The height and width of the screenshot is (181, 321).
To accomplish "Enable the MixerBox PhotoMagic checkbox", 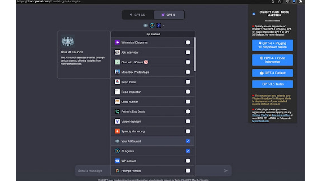I will [x=188, y=72].
